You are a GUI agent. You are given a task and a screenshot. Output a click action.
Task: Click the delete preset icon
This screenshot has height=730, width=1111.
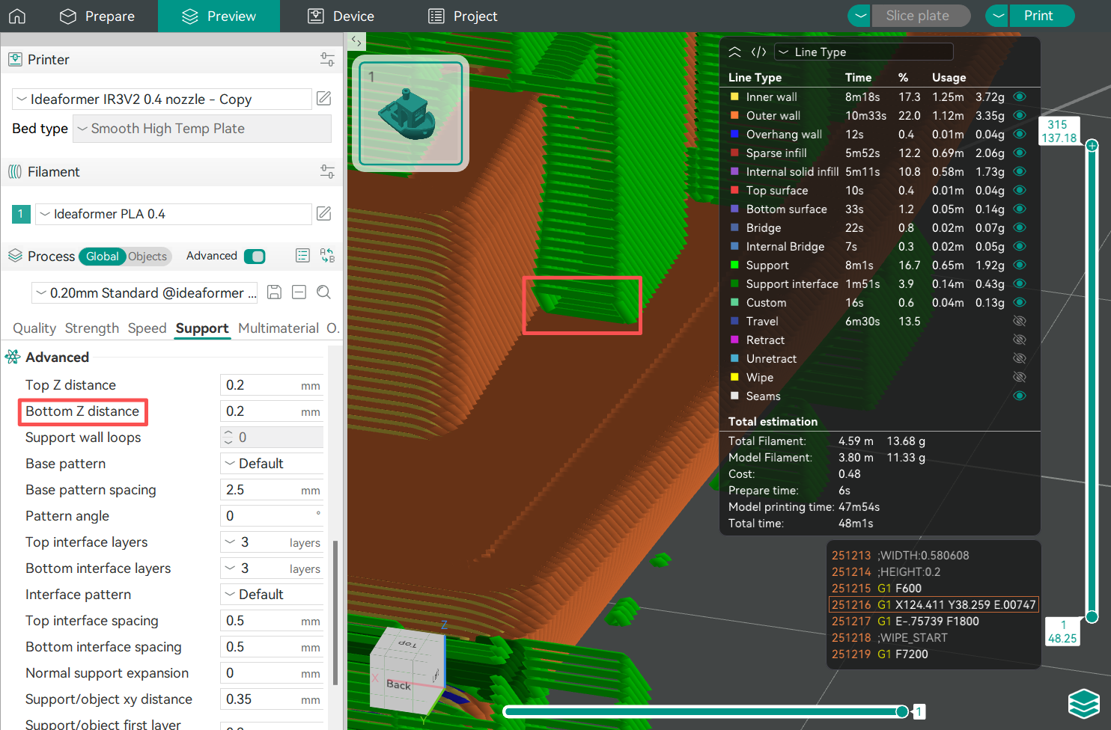tap(299, 292)
